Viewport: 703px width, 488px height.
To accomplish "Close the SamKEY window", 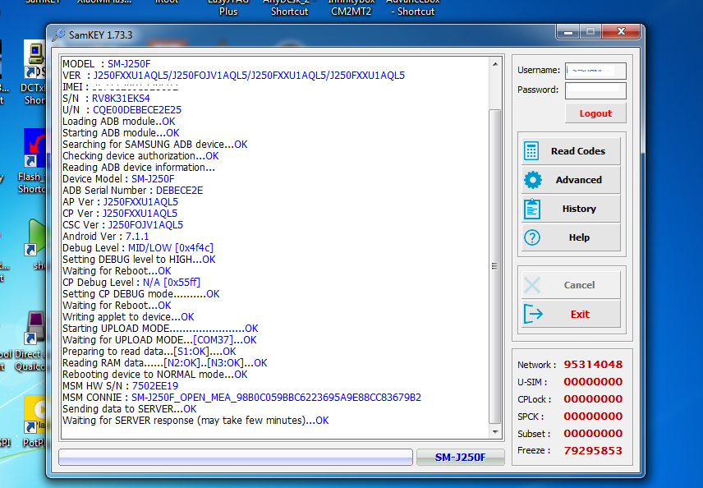I will (621, 31).
